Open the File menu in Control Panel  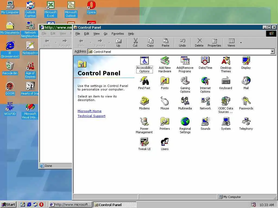click(x=78, y=34)
